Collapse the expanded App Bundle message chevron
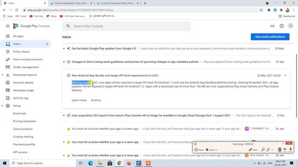Image resolution: width=298 pixels, height=167 pixels. 285,76
